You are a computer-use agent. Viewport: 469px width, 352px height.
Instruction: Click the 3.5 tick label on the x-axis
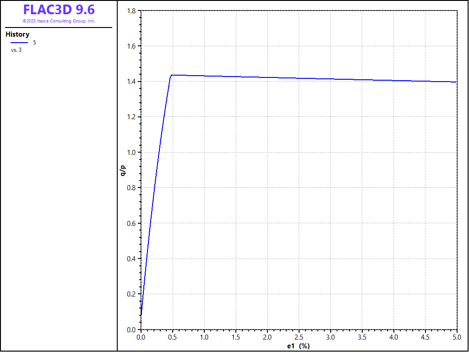click(362, 337)
